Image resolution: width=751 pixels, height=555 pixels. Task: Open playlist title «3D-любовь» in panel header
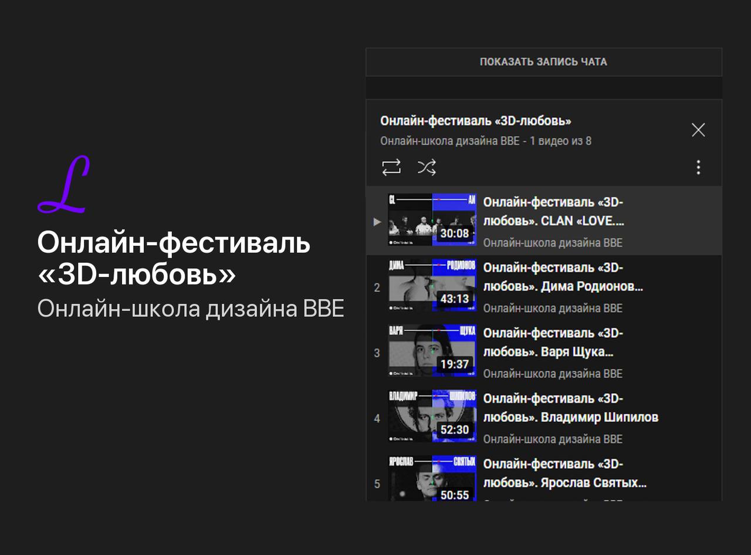coord(476,121)
